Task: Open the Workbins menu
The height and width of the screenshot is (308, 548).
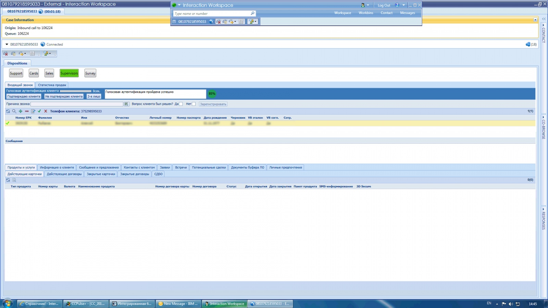Action: (x=366, y=13)
